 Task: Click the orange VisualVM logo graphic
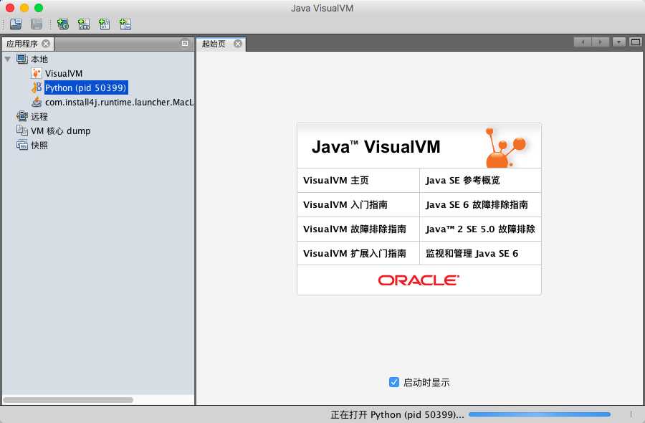[505, 147]
